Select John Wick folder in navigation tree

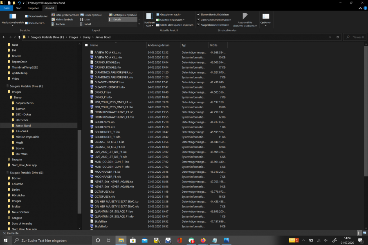22,131
